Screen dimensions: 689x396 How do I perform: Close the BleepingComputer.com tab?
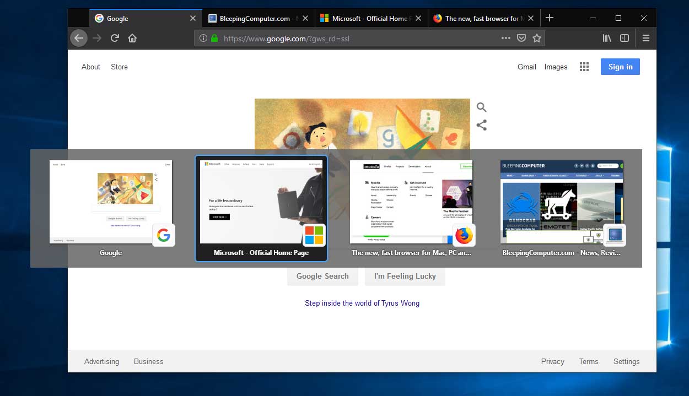(305, 18)
